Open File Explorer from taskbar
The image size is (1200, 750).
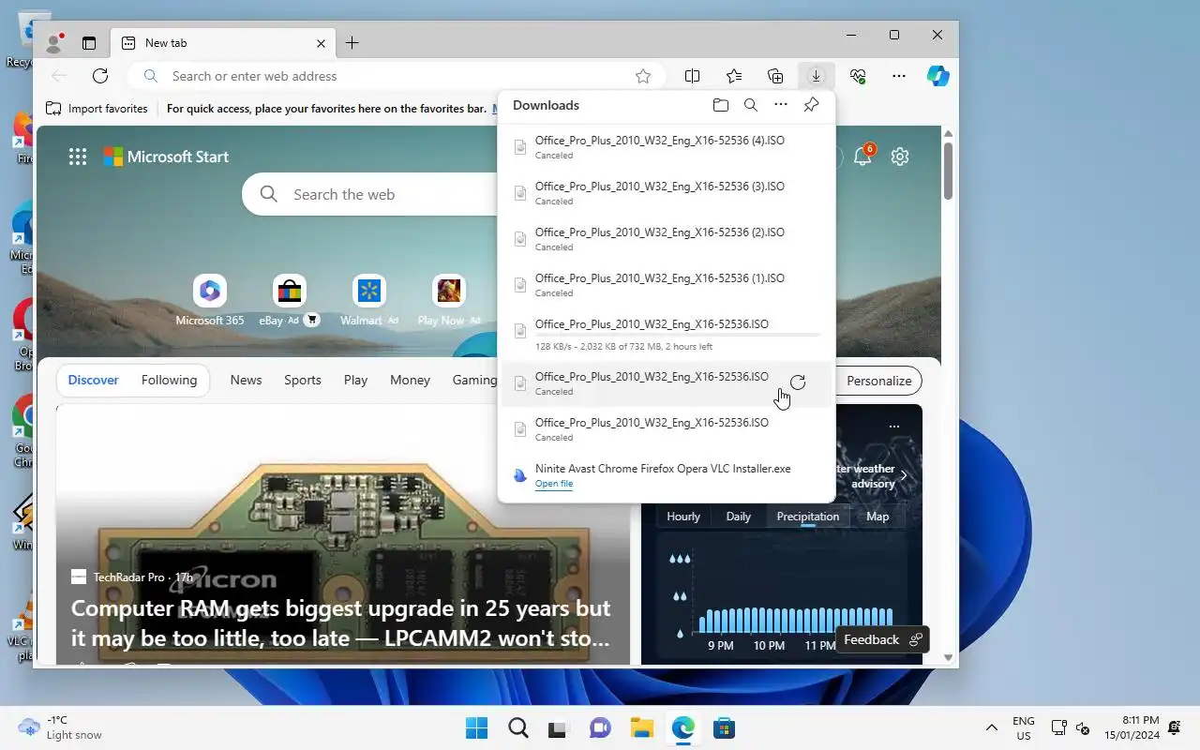(641, 727)
